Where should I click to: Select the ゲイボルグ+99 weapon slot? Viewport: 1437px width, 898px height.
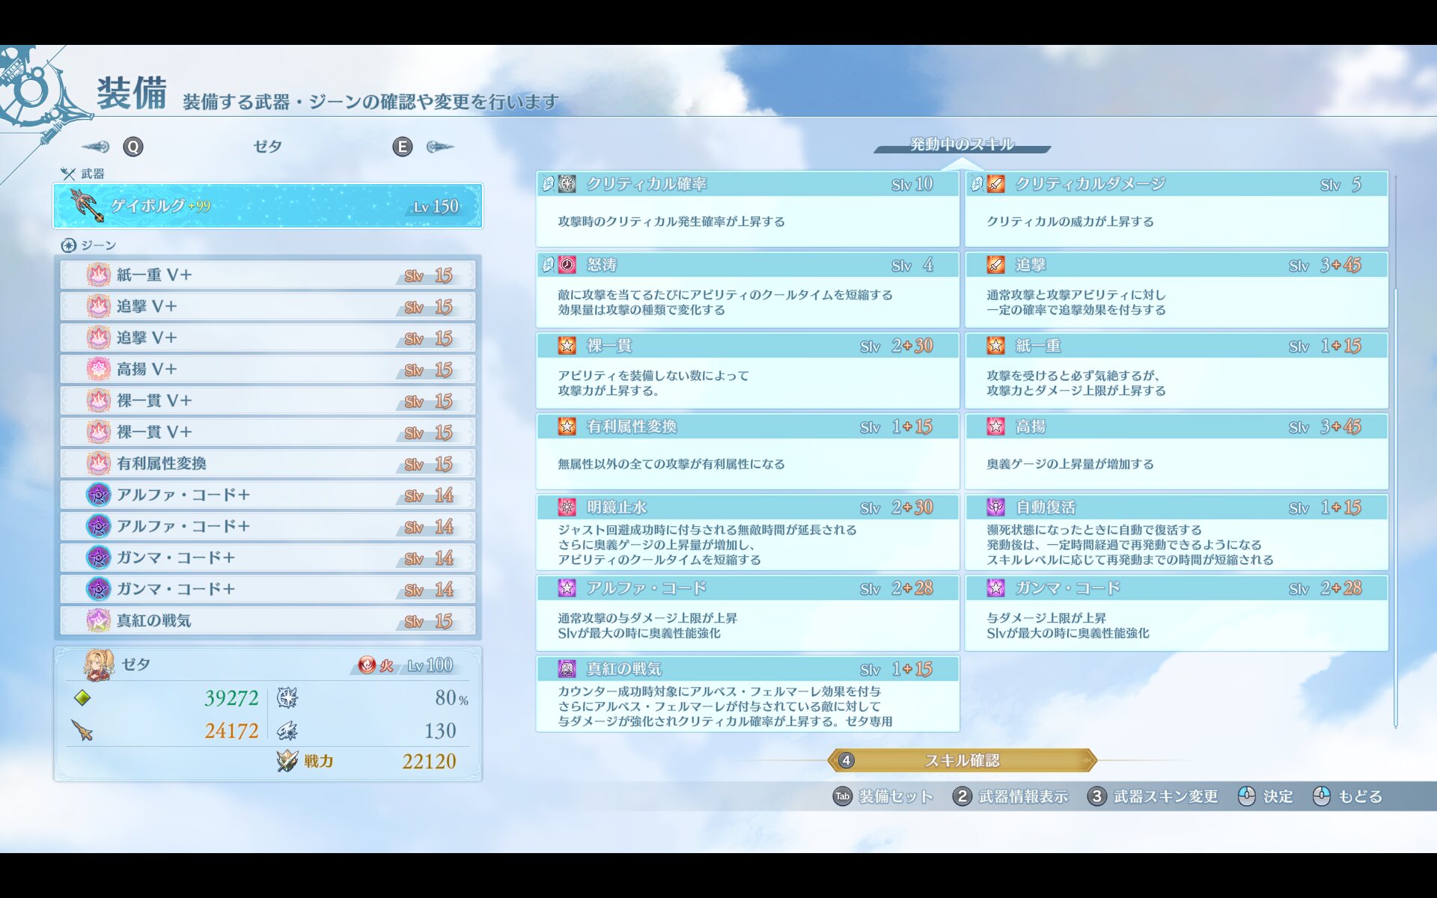point(268,206)
